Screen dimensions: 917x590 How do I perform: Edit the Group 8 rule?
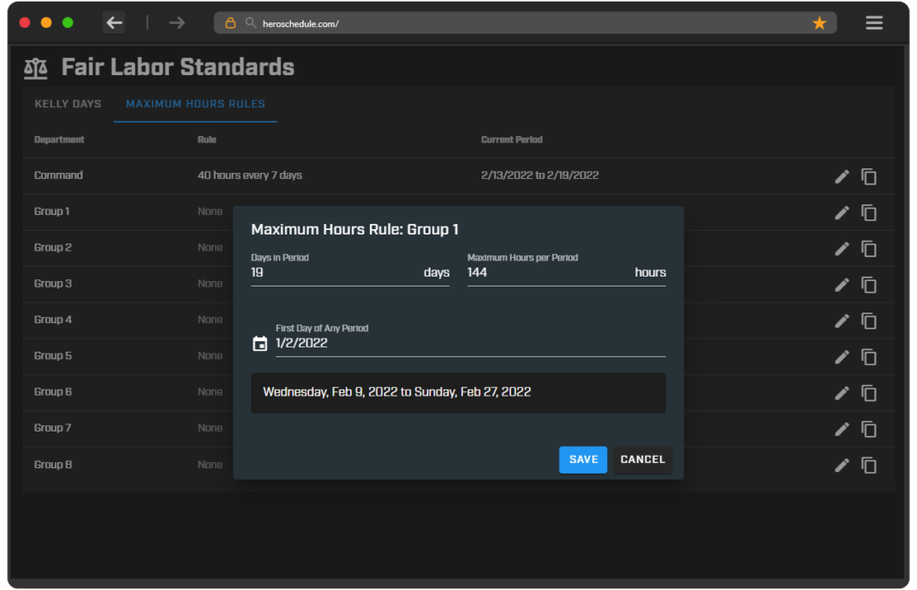(841, 465)
